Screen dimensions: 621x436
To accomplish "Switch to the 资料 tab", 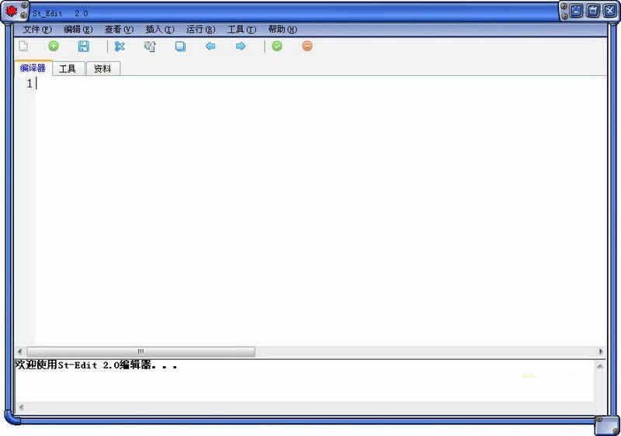I will point(102,69).
